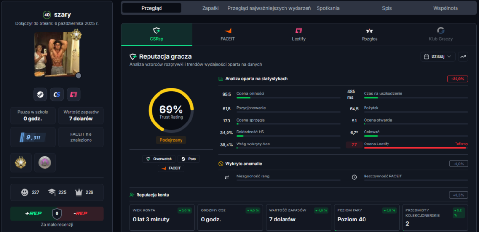The image size is (479, 232).
Task: Select the CSRep source tab
Action: [157, 34]
